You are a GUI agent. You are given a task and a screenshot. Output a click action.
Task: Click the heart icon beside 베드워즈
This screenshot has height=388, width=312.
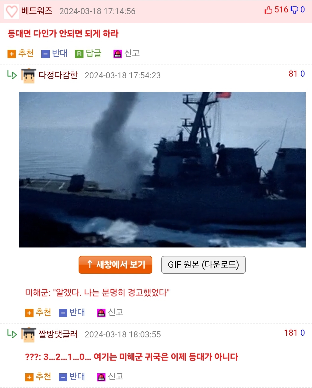tap(12, 11)
